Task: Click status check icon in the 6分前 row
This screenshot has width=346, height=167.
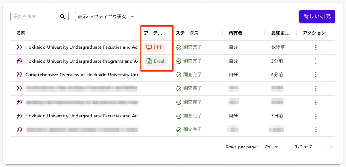Action: (179, 75)
